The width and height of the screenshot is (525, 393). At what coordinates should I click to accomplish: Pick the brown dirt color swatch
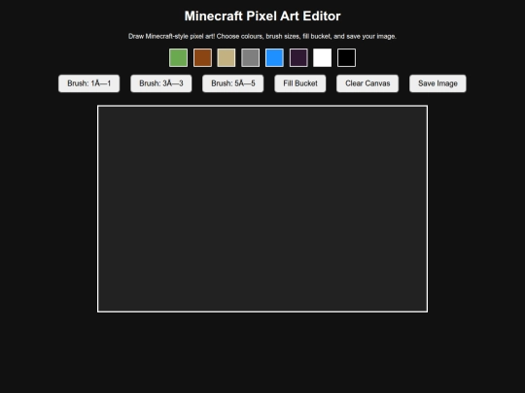(x=202, y=58)
